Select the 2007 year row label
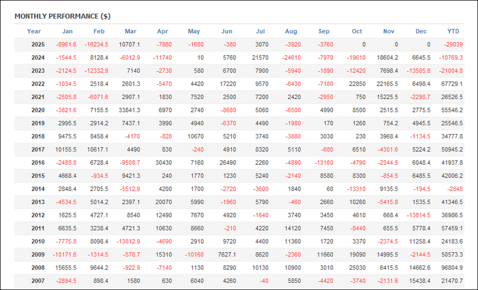The height and width of the screenshot is (290, 478). 38,281
